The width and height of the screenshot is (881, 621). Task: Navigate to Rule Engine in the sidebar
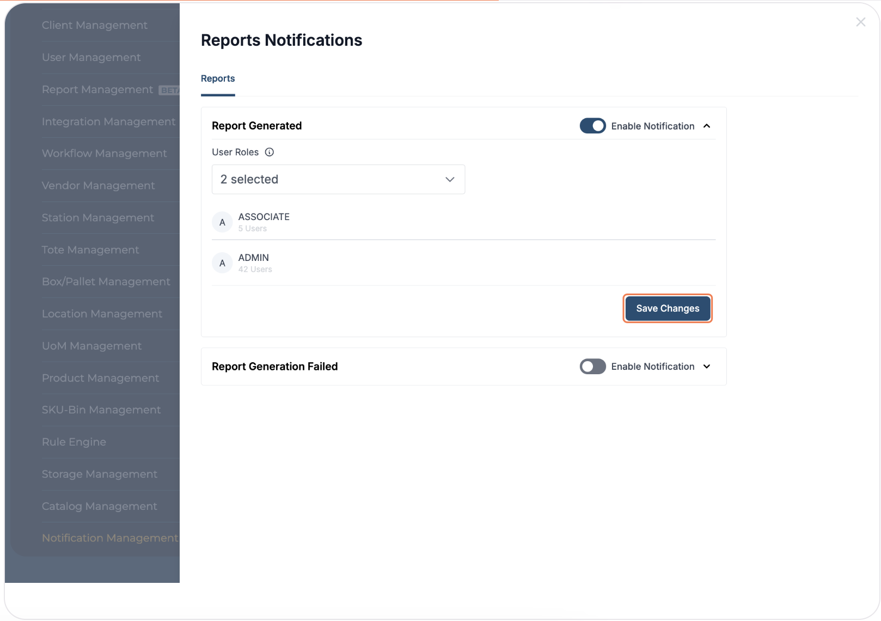pos(74,442)
